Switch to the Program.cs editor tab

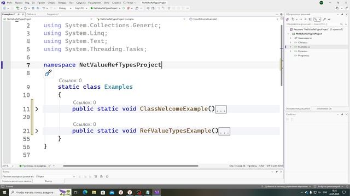(52, 14)
